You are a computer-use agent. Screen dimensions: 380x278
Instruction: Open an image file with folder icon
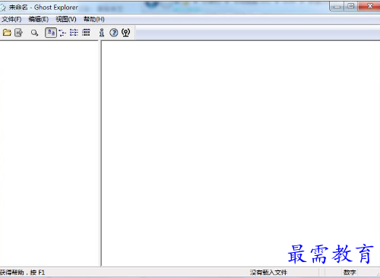coord(7,33)
